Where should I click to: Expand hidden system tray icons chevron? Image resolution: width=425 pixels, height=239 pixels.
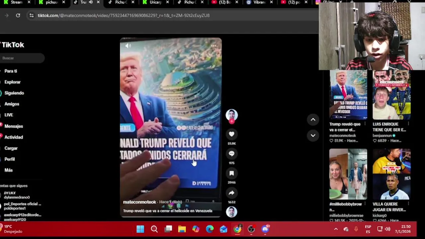click(336, 229)
